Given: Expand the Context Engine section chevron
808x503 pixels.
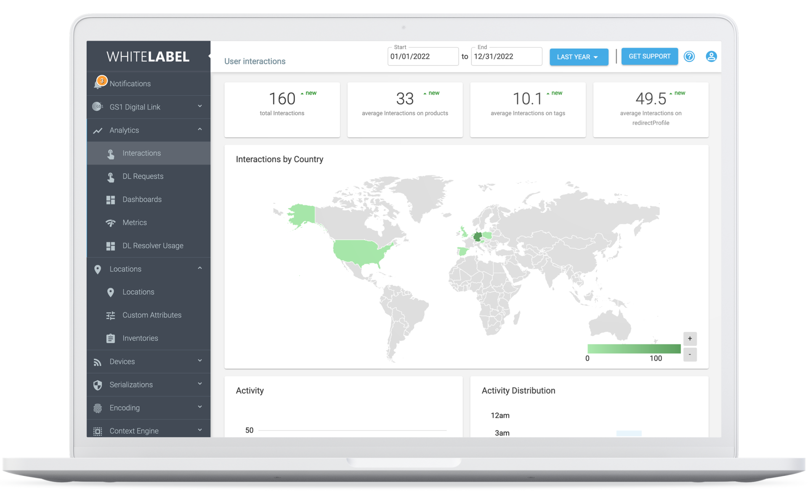Looking at the screenshot, I should pyautogui.click(x=200, y=430).
